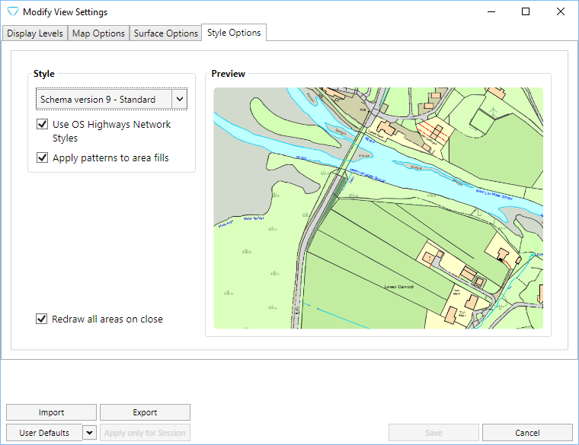Expand the Schema version 9 style dropdown
The width and height of the screenshot is (579, 445).
180,100
